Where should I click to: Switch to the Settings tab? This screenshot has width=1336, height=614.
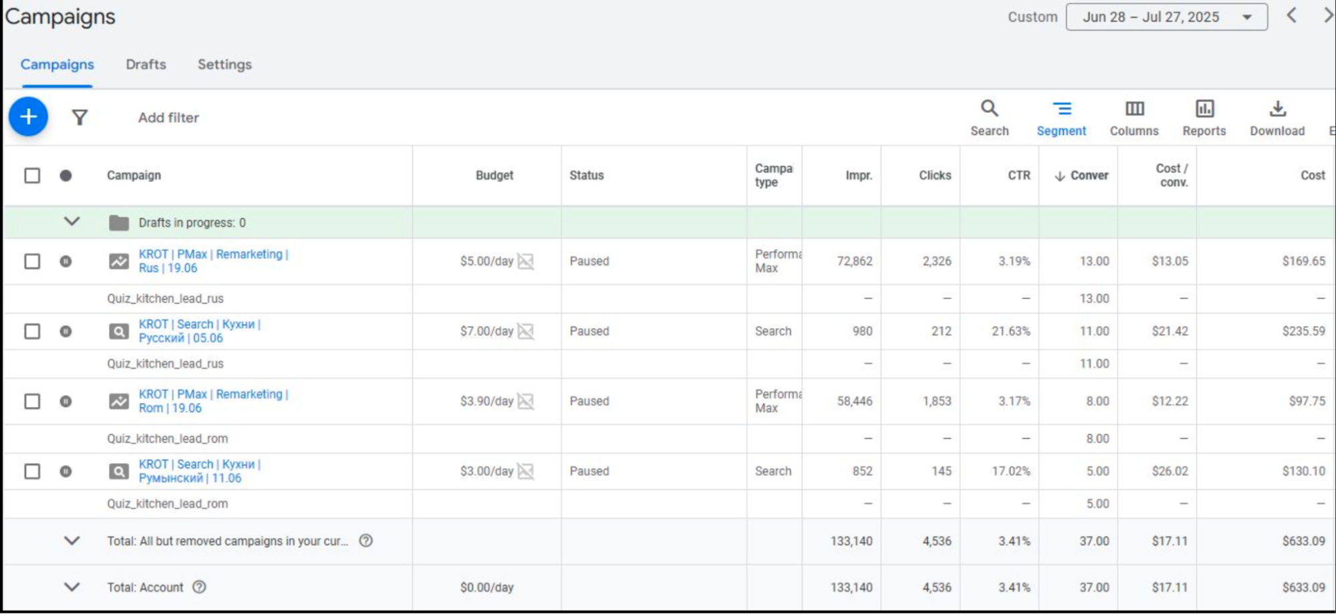point(225,65)
